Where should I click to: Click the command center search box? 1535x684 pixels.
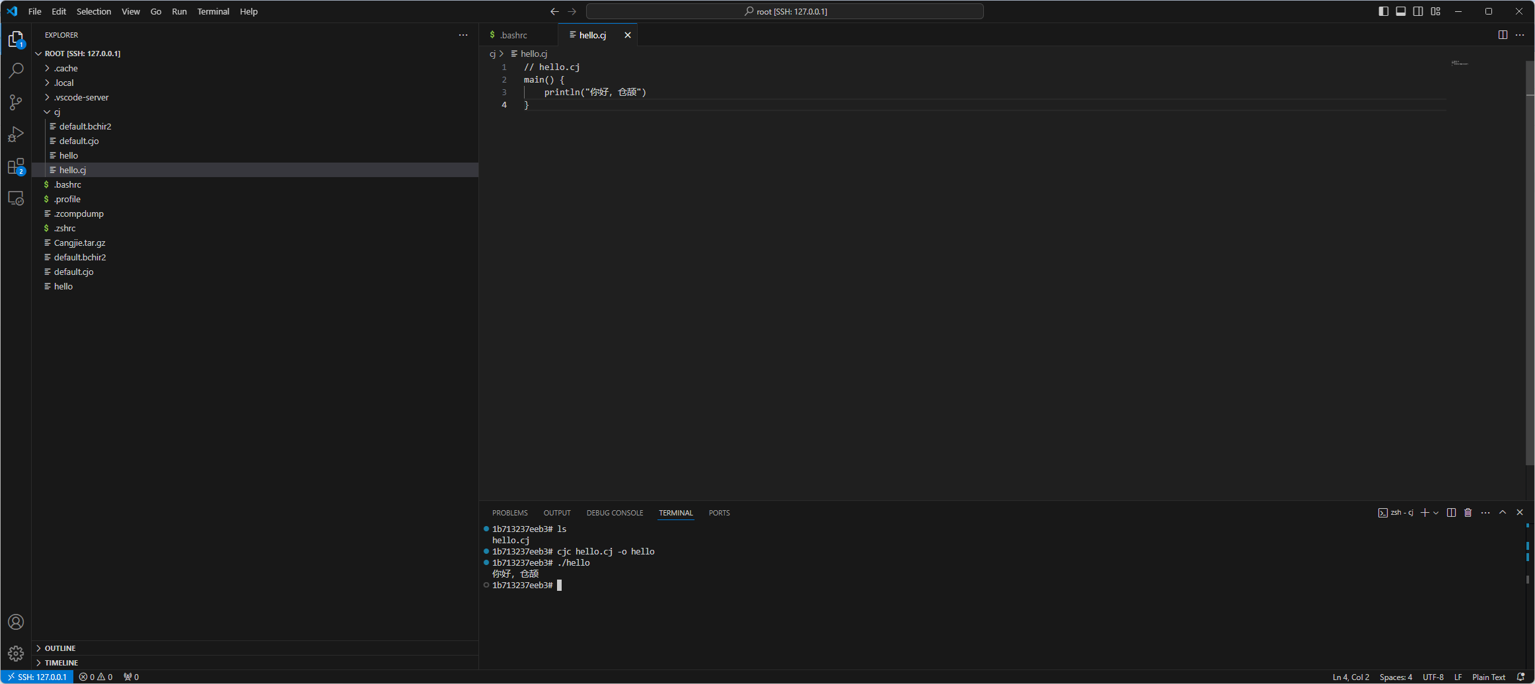(785, 11)
